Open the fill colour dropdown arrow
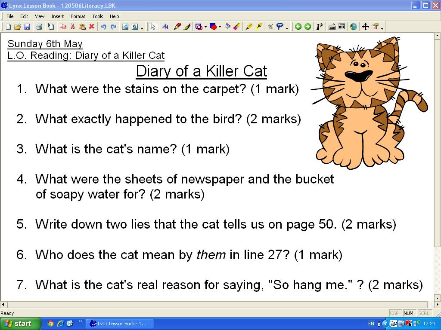 click(x=220, y=27)
